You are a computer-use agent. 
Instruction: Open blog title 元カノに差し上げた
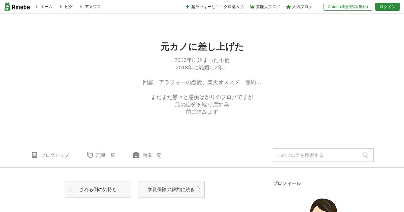coord(202,47)
